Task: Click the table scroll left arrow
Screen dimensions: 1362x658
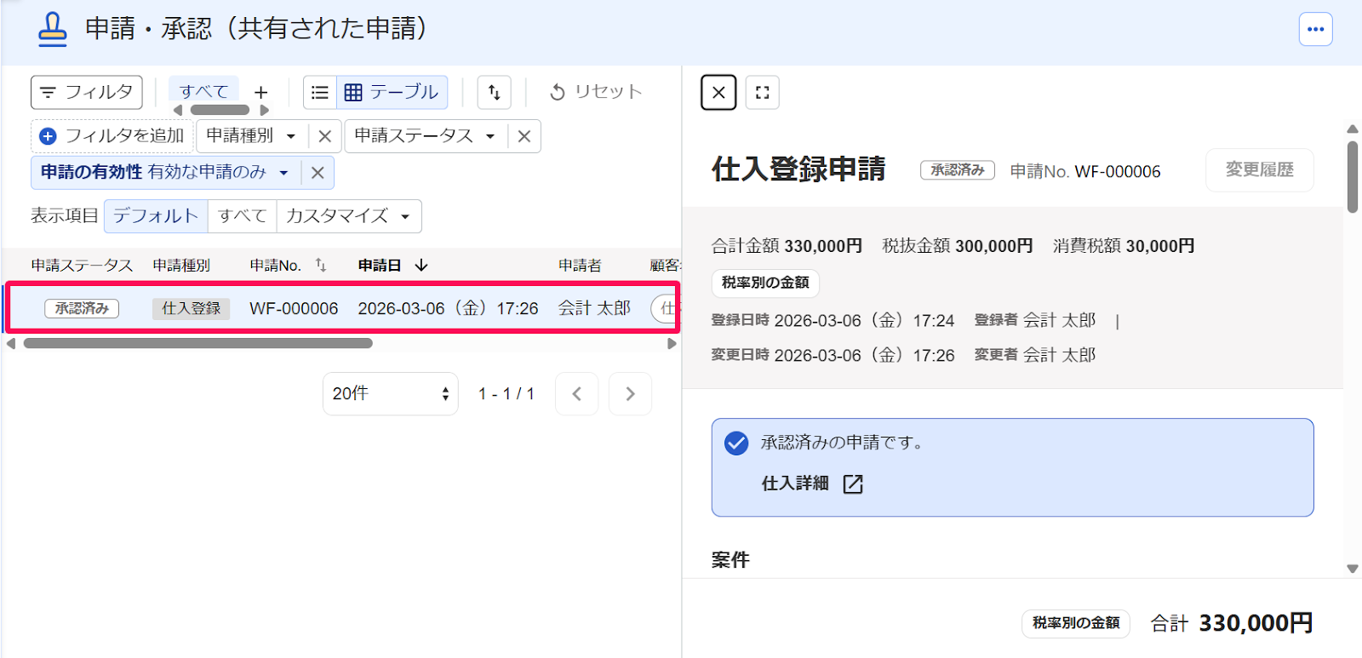Action: pos(11,344)
